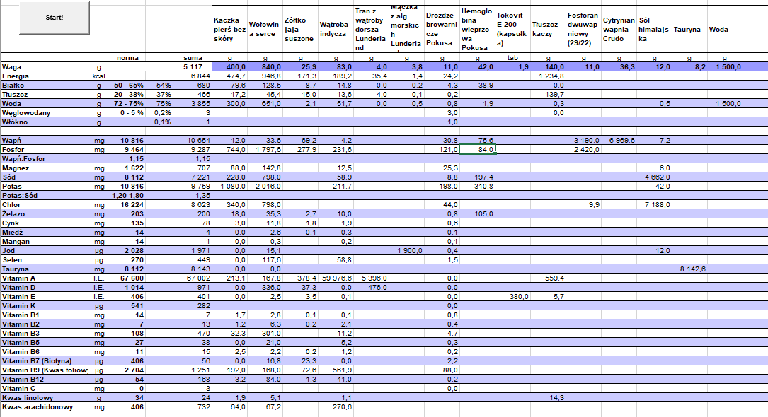Click the 'norma' column label
The image size is (768, 417).
pyautogui.click(x=128, y=58)
